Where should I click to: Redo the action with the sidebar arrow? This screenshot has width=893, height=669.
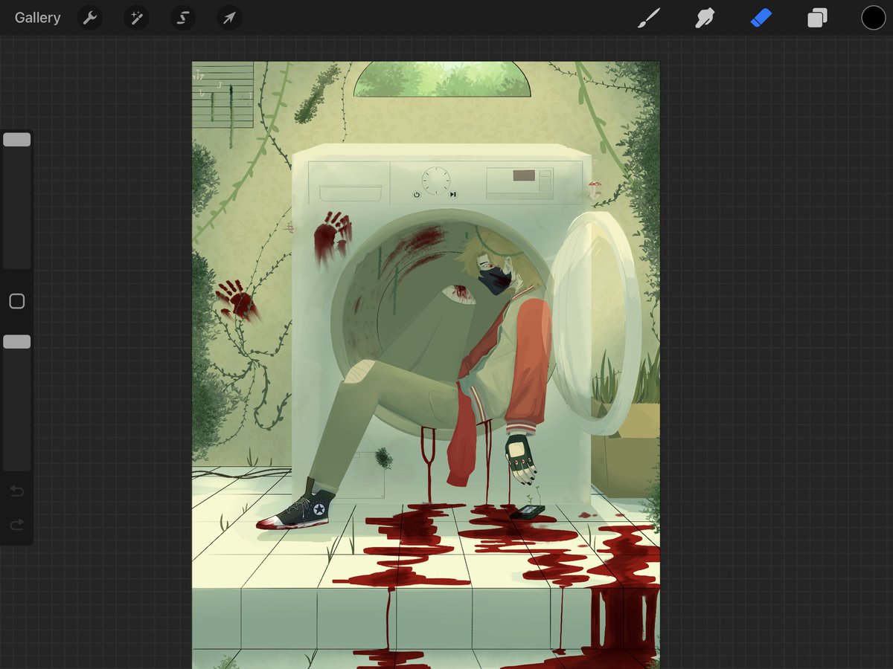tap(16, 526)
